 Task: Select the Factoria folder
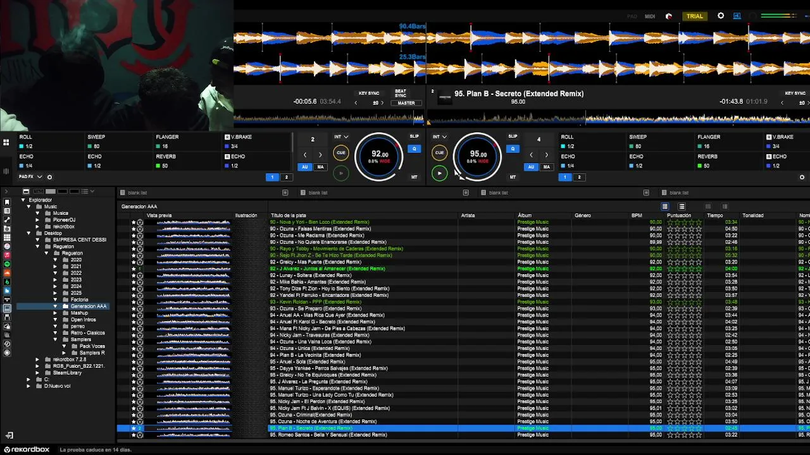point(79,300)
